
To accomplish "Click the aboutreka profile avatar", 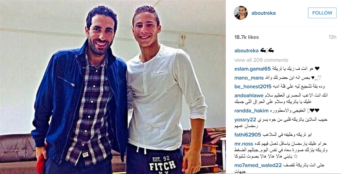I will click(240, 13).
